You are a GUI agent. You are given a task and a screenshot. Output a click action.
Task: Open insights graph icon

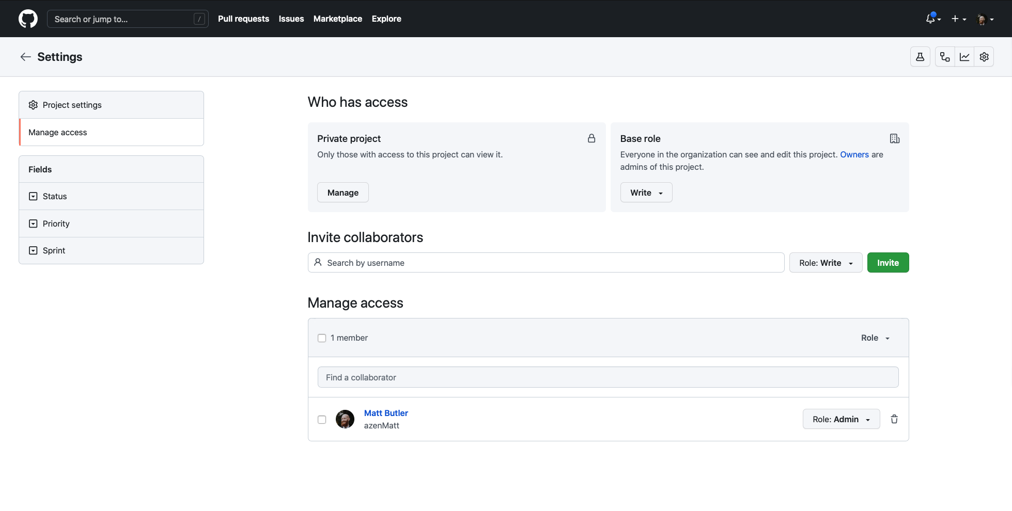(x=964, y=57)
